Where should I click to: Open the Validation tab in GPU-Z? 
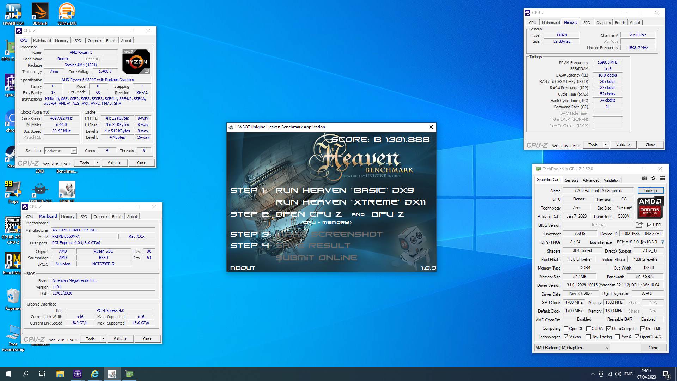612,180
